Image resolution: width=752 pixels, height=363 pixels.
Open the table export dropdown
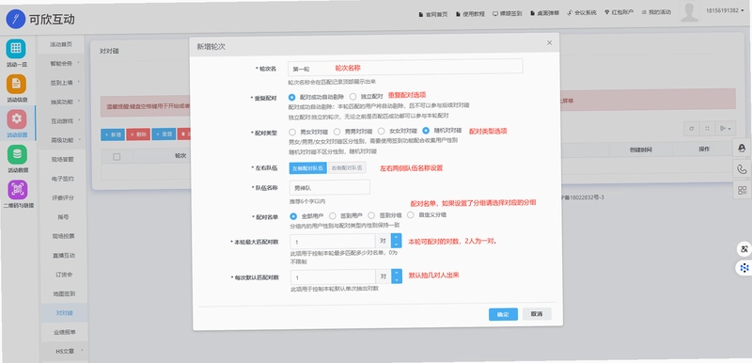[x=725, y=129]
